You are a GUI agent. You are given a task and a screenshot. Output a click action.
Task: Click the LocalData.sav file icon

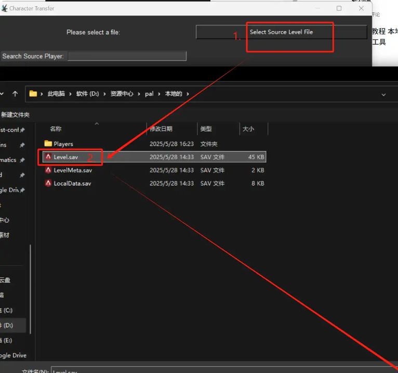click(48, 183)
